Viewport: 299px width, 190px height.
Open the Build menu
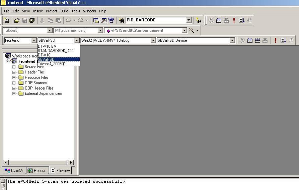64,11
